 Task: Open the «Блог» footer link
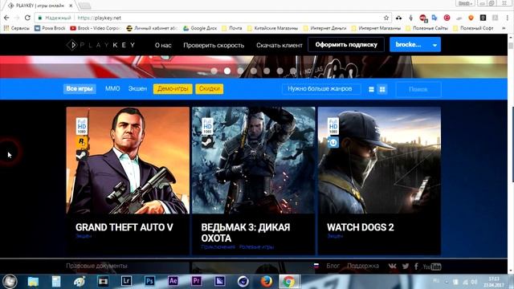click(333, 266)
